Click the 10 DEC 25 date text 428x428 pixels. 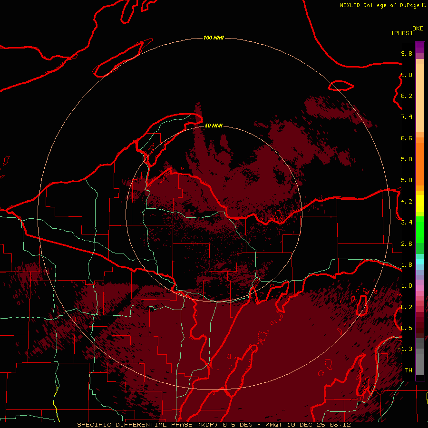pos(307,425)
